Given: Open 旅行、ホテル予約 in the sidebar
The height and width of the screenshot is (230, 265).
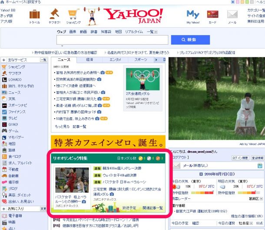Looking at the screenshot, I should tap(21, 86).
